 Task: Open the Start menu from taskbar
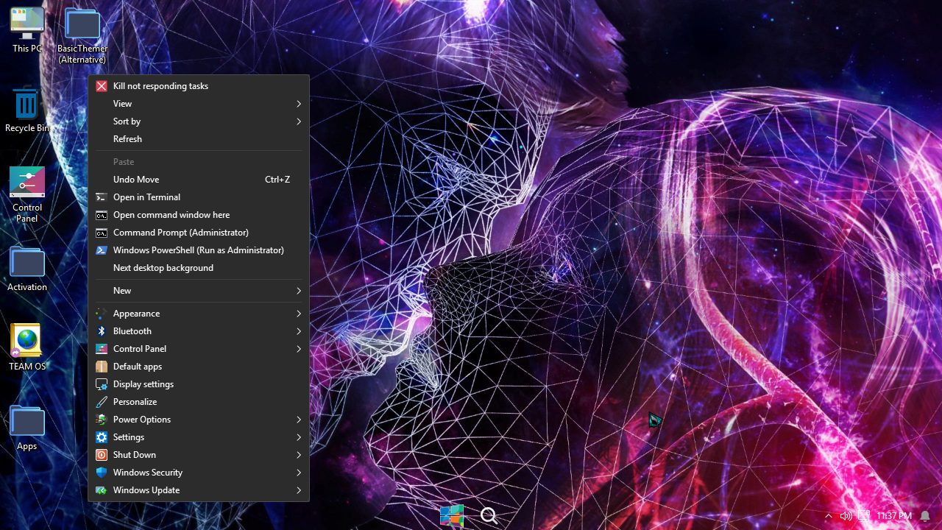coord(452,516)
